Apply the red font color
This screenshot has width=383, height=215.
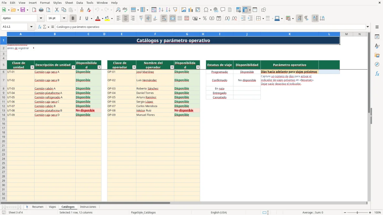tap(98, 18)
